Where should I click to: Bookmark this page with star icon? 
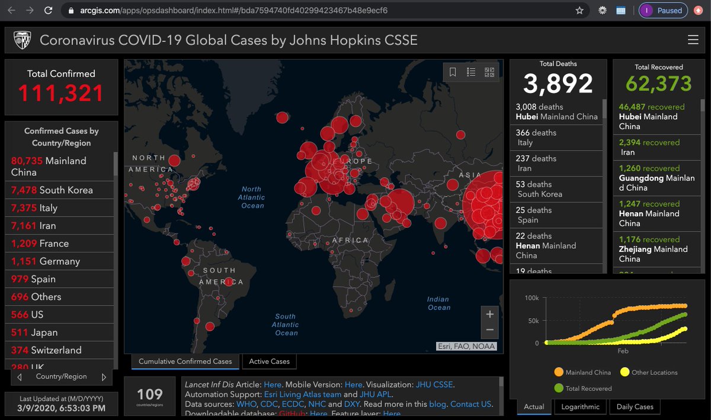[579, 11]
